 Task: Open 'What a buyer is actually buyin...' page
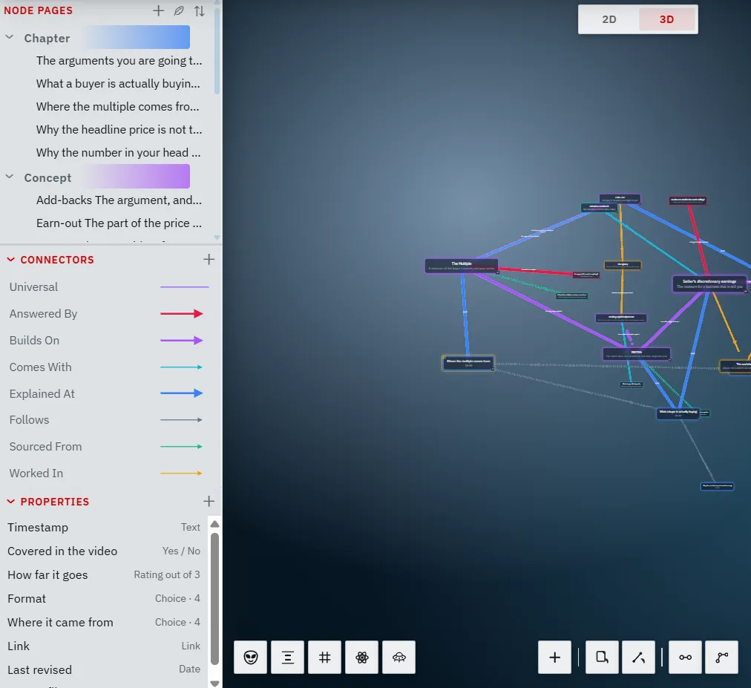pos(118,84)
